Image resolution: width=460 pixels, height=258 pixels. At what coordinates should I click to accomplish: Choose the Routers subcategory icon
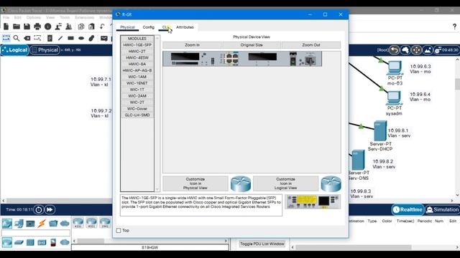7,242
